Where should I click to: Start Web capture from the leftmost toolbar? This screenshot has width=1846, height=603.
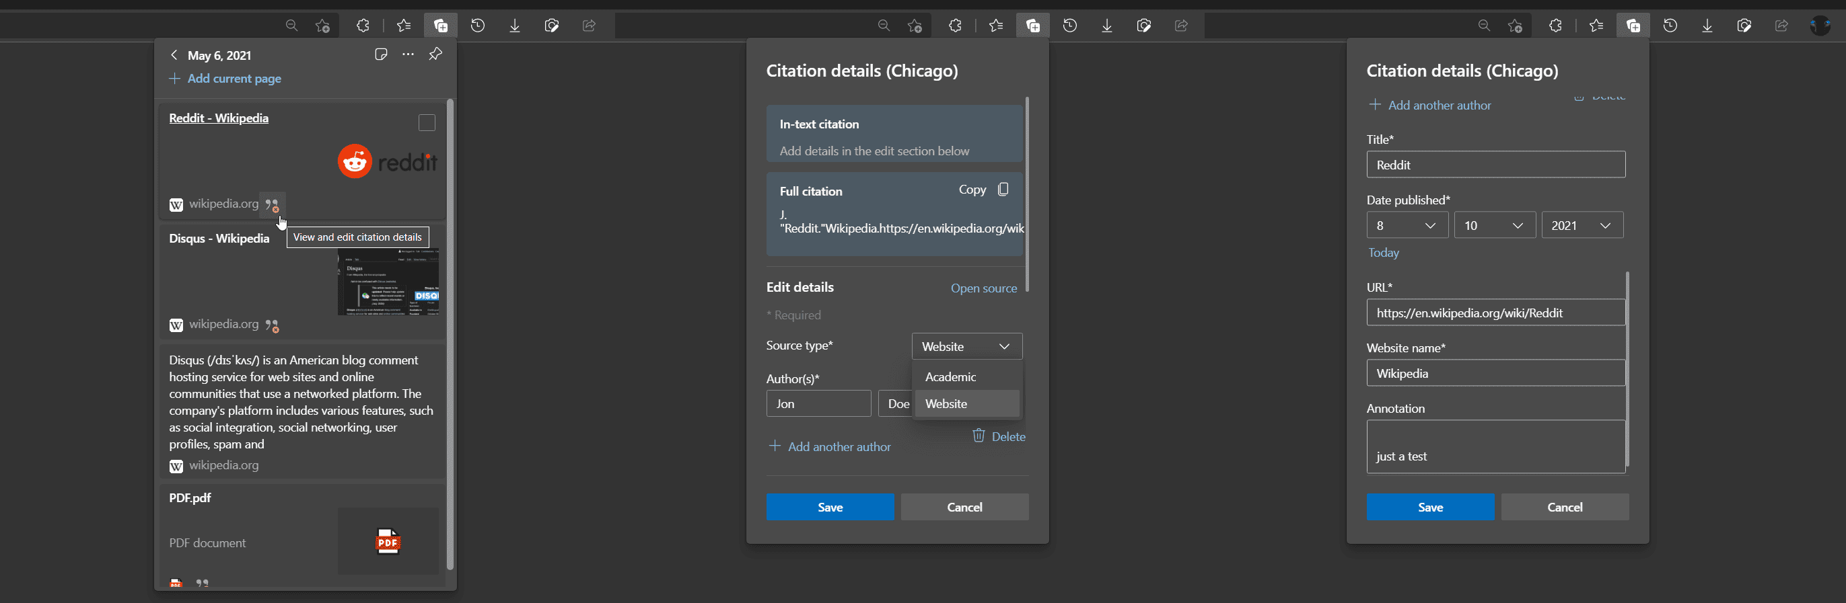pyautogui.click(x=552, y=26)
